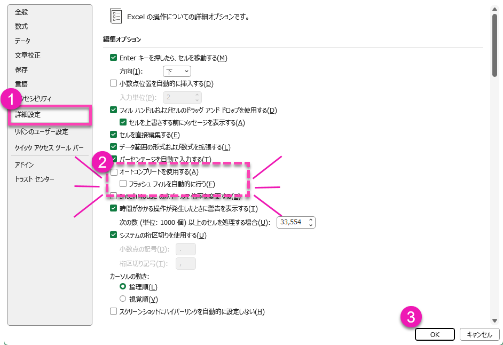This screenshot has width=503, height=345.
Task: Click the advanced options header icon
Action: point(116,16)
